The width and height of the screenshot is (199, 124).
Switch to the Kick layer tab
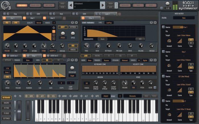pyautogui.click(x=61, y=14)
